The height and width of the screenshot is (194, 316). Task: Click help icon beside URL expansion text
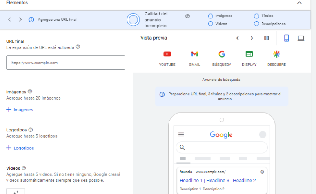[x=78, y=47]
